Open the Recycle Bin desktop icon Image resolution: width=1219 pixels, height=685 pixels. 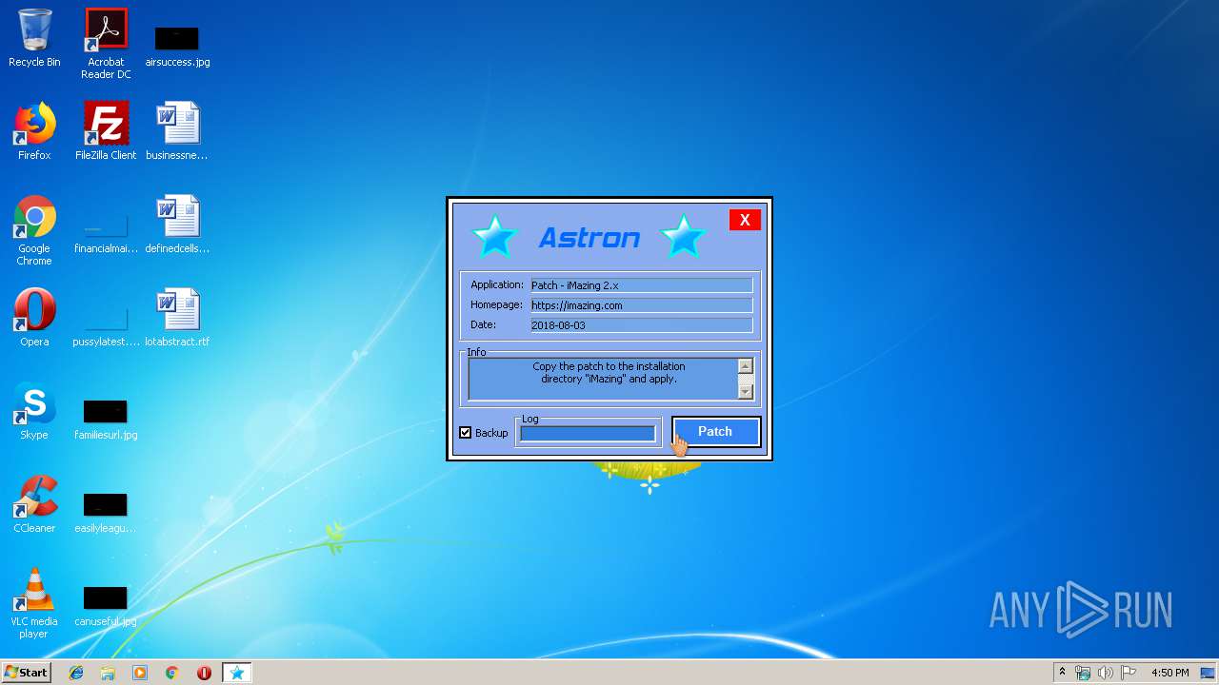[34, 38]
